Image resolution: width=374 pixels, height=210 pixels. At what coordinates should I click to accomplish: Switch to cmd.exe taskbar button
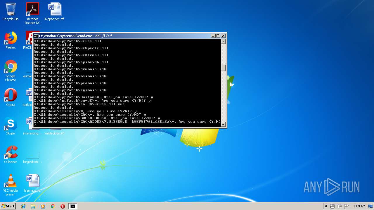coord(72,206)
